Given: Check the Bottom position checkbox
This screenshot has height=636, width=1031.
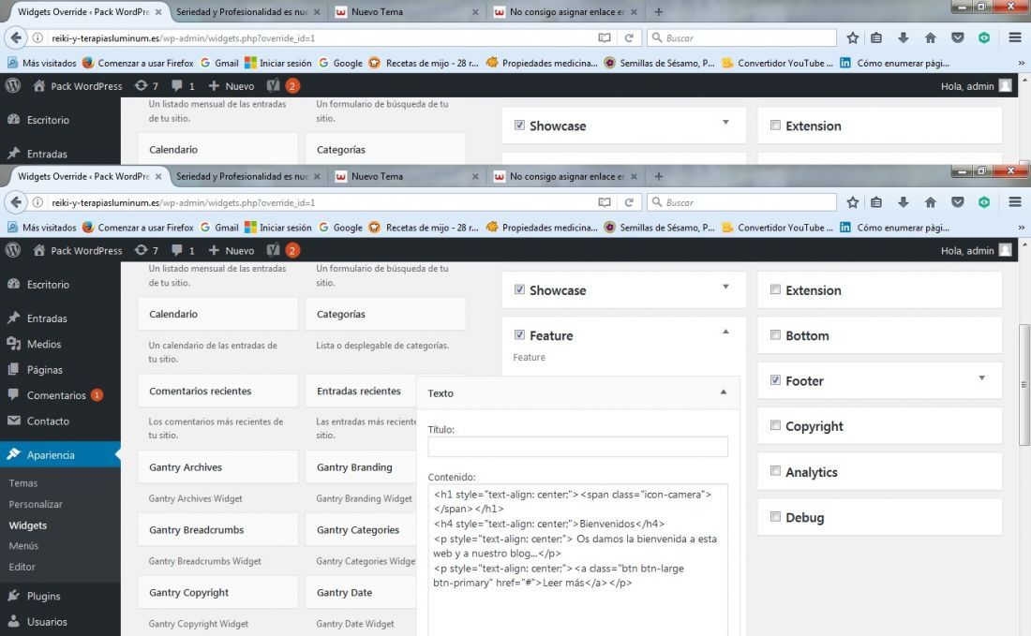Looking at the screenshot, I should coord(775,334).
